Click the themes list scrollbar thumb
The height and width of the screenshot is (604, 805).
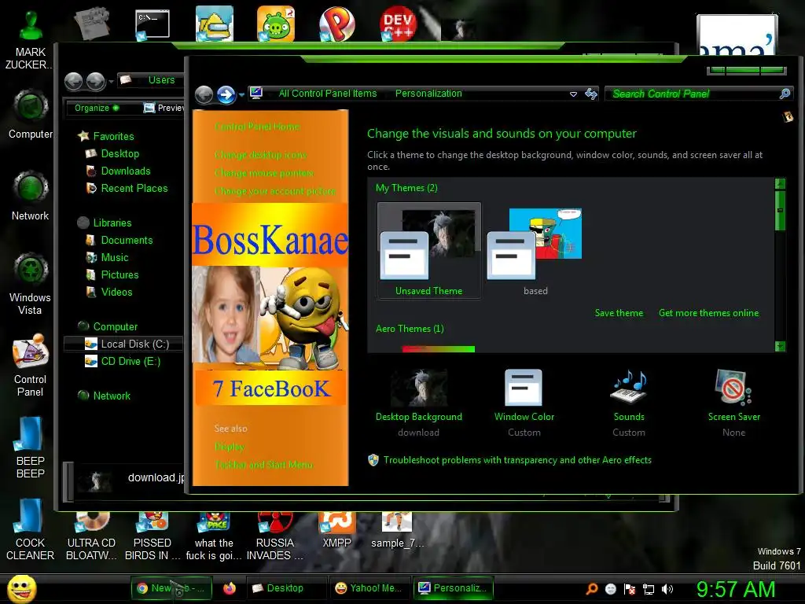780,210
